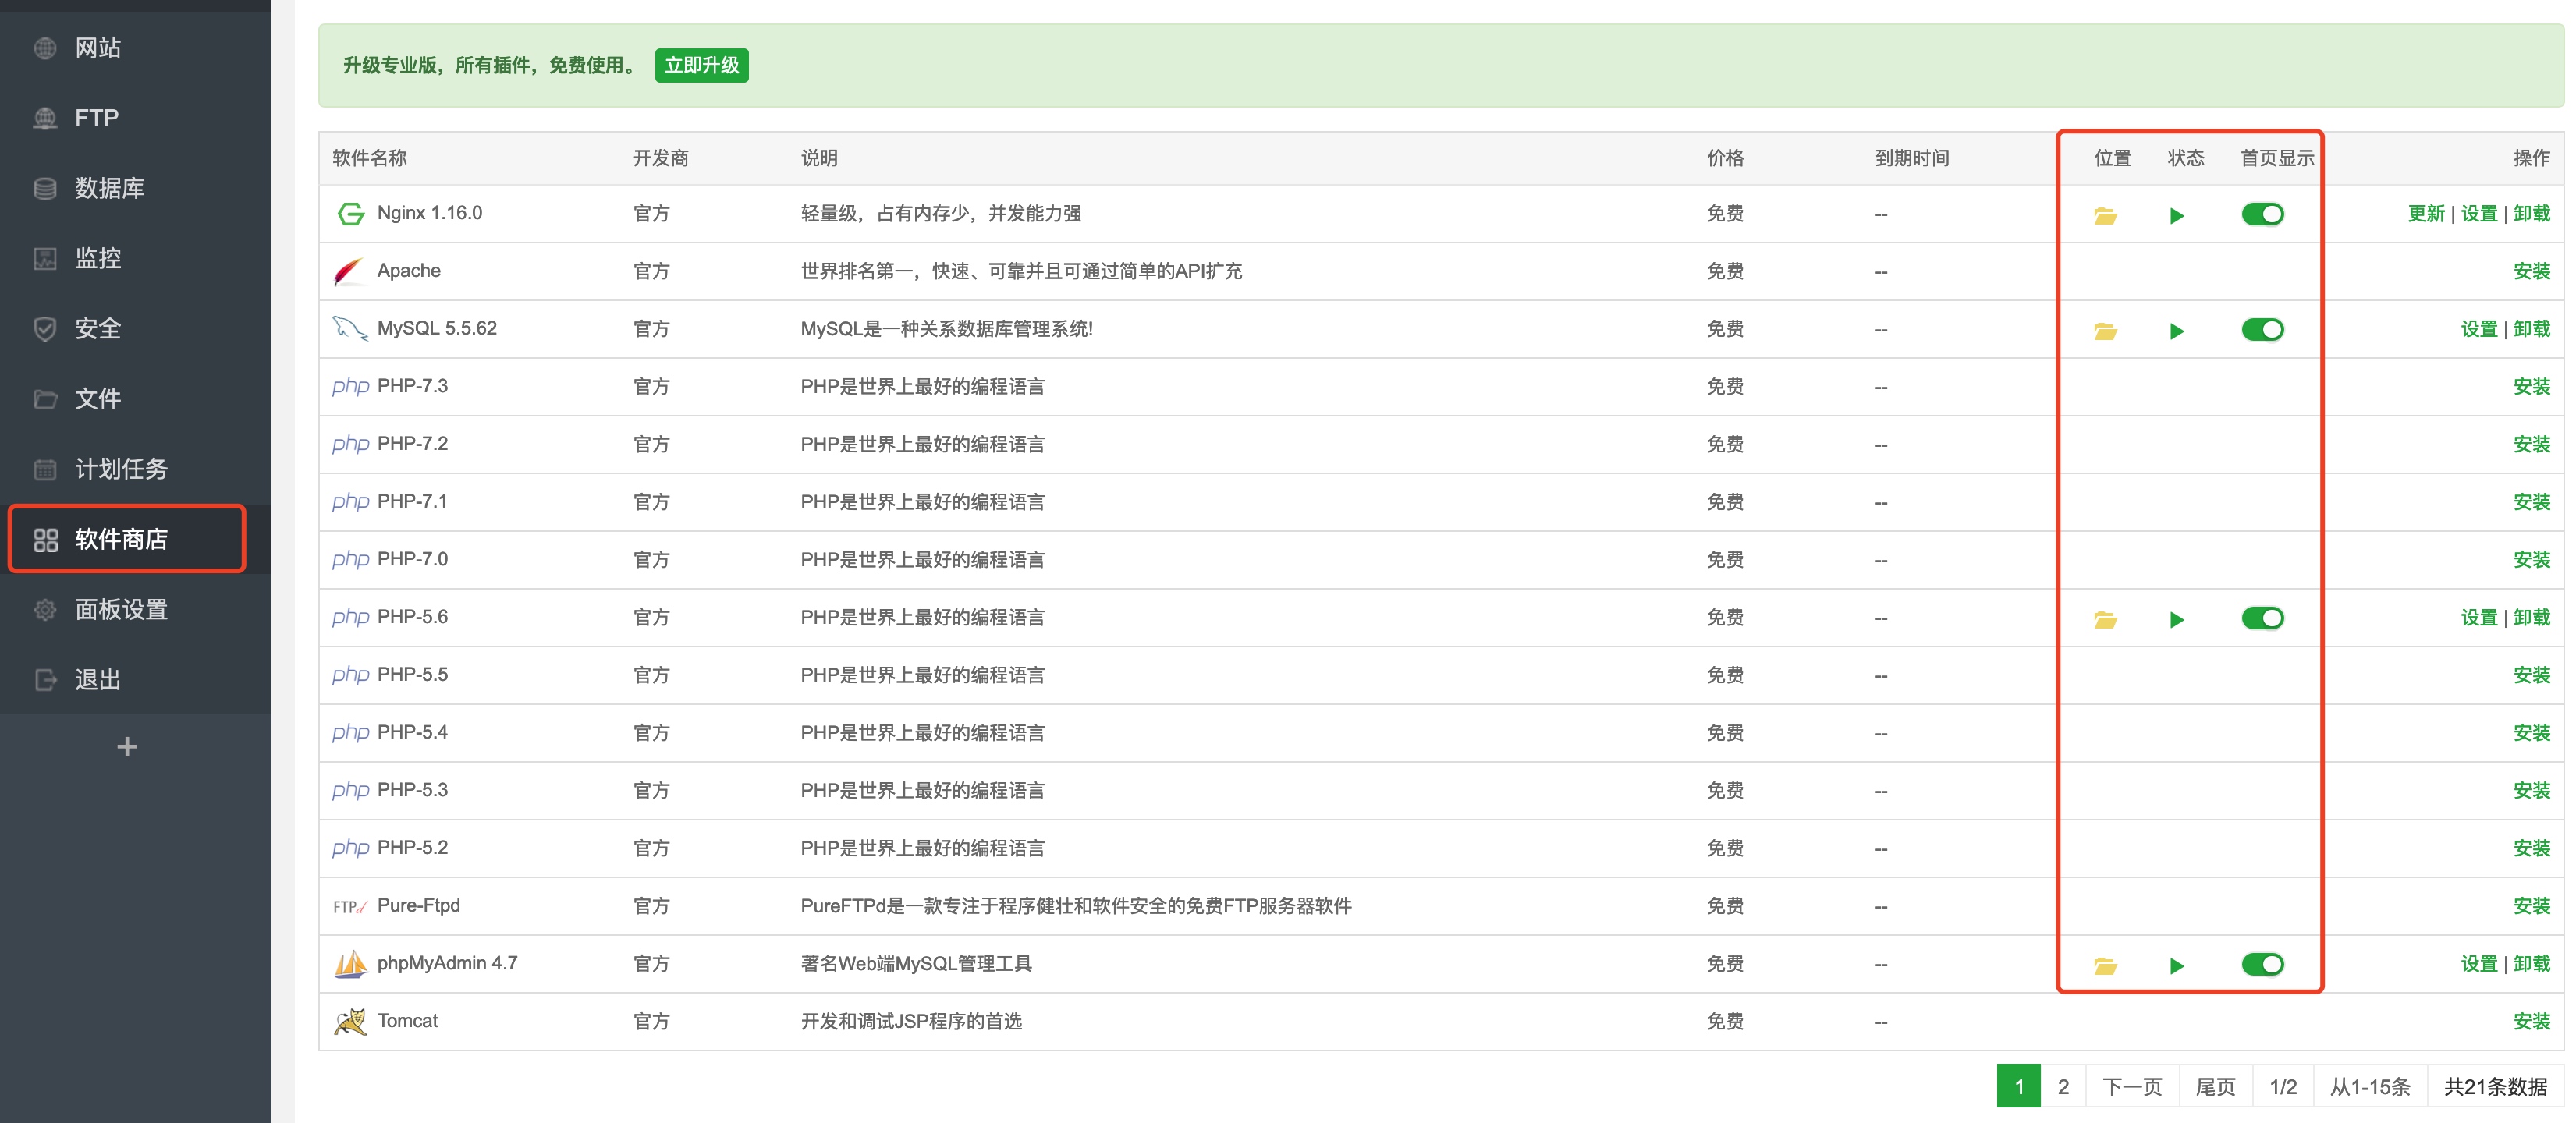Toggle homepage display switch for Nginx
Viewport: 2576px width, 1123px height.
click(2262, 214)
